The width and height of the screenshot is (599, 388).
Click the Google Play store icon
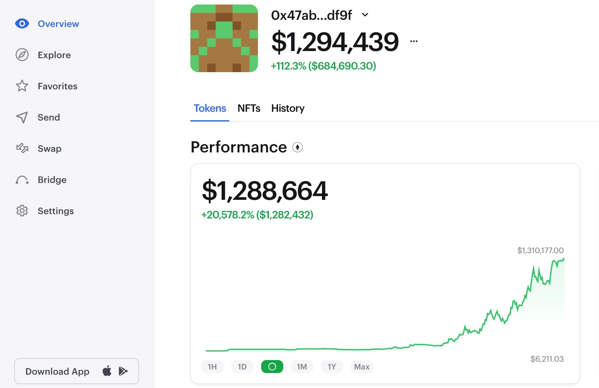(x=123, y=371)
